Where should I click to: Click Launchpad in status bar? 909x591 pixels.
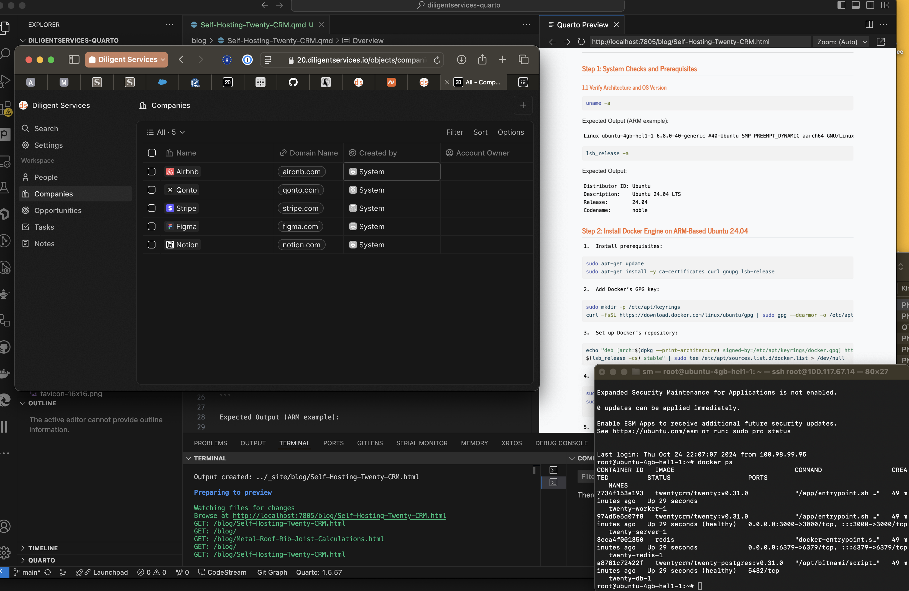point(102,572)
